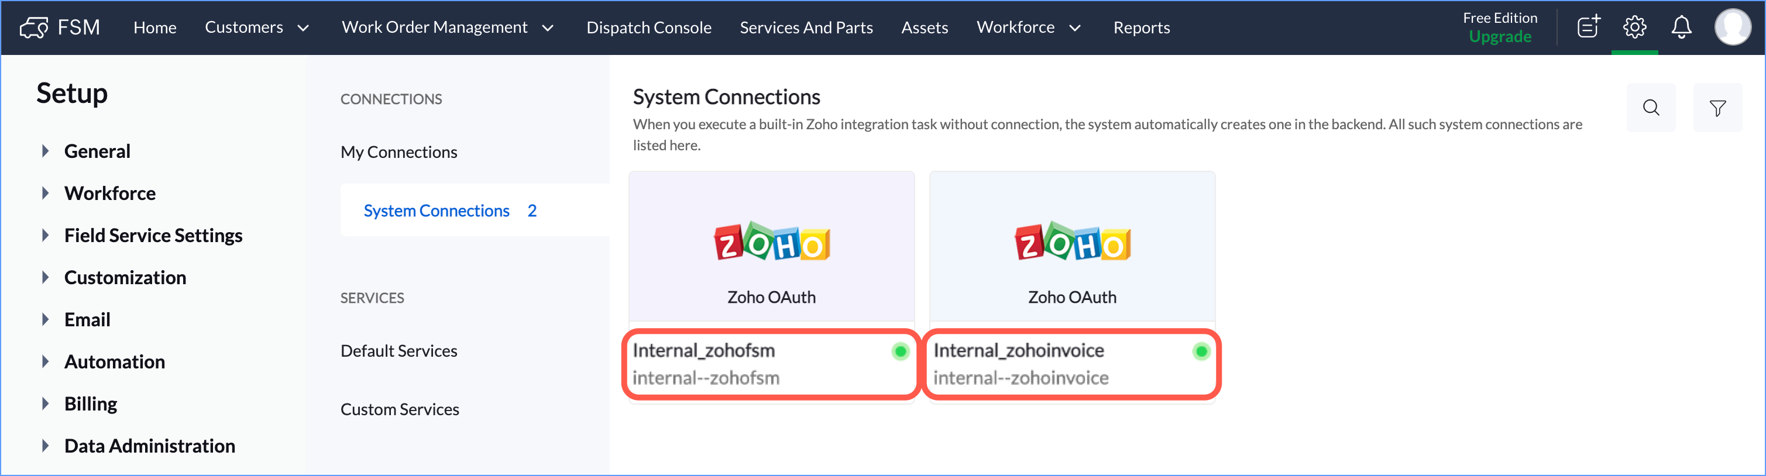
Task: Click the FSM logo icon
Action: tap(33, 28)
